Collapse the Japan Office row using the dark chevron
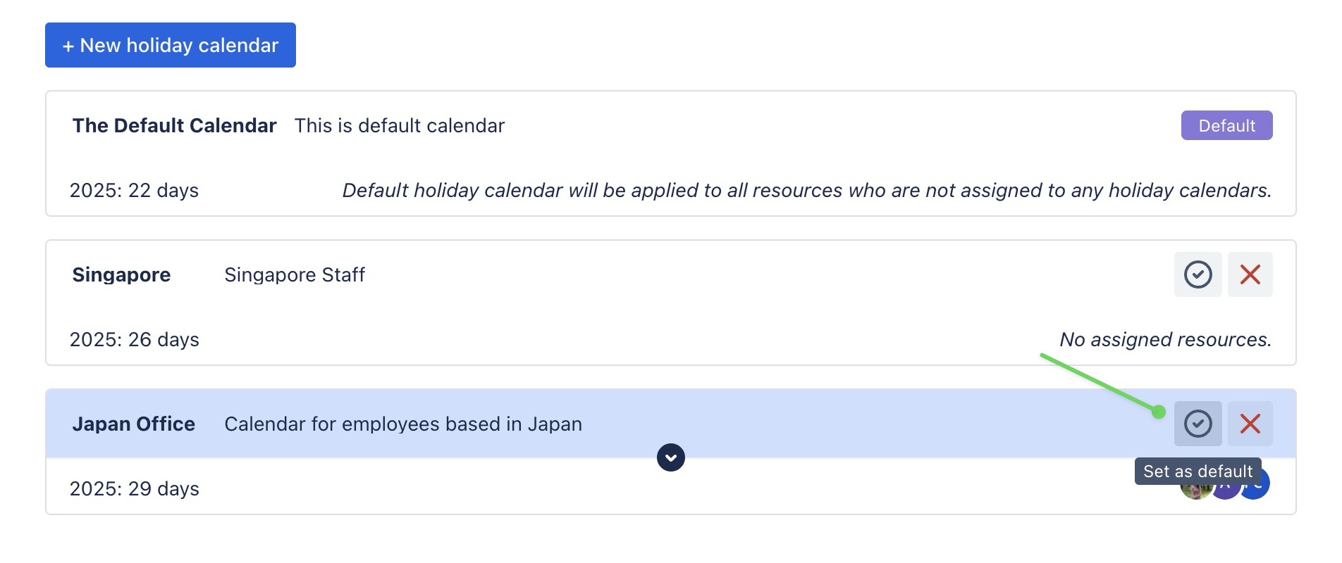The width and height of the screenshot is (1342, 563). [x=670, y=457]
